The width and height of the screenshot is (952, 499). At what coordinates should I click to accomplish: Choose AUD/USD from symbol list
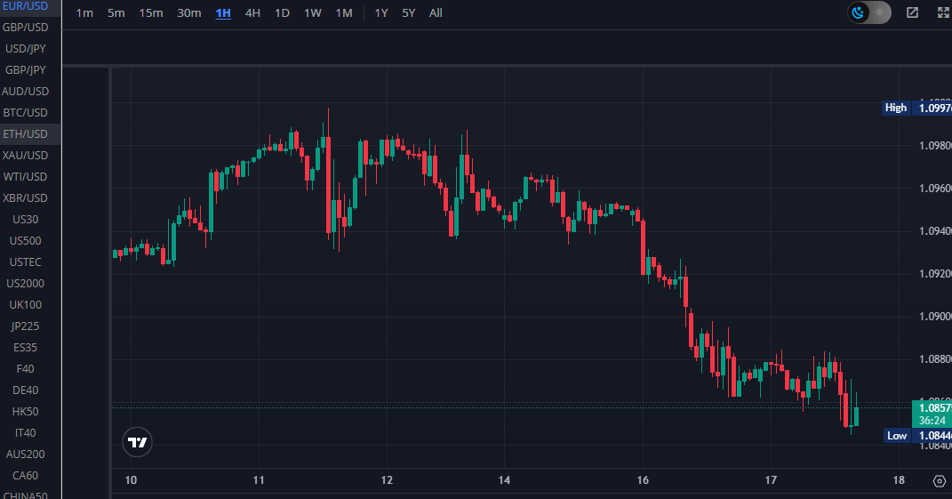click(x=25, y=91)
